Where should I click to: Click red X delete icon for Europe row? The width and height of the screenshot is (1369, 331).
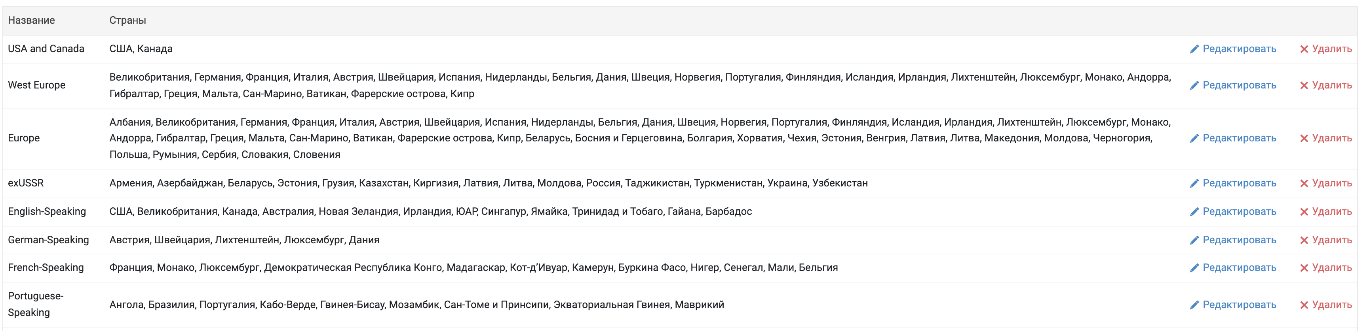coord(1304,139)
